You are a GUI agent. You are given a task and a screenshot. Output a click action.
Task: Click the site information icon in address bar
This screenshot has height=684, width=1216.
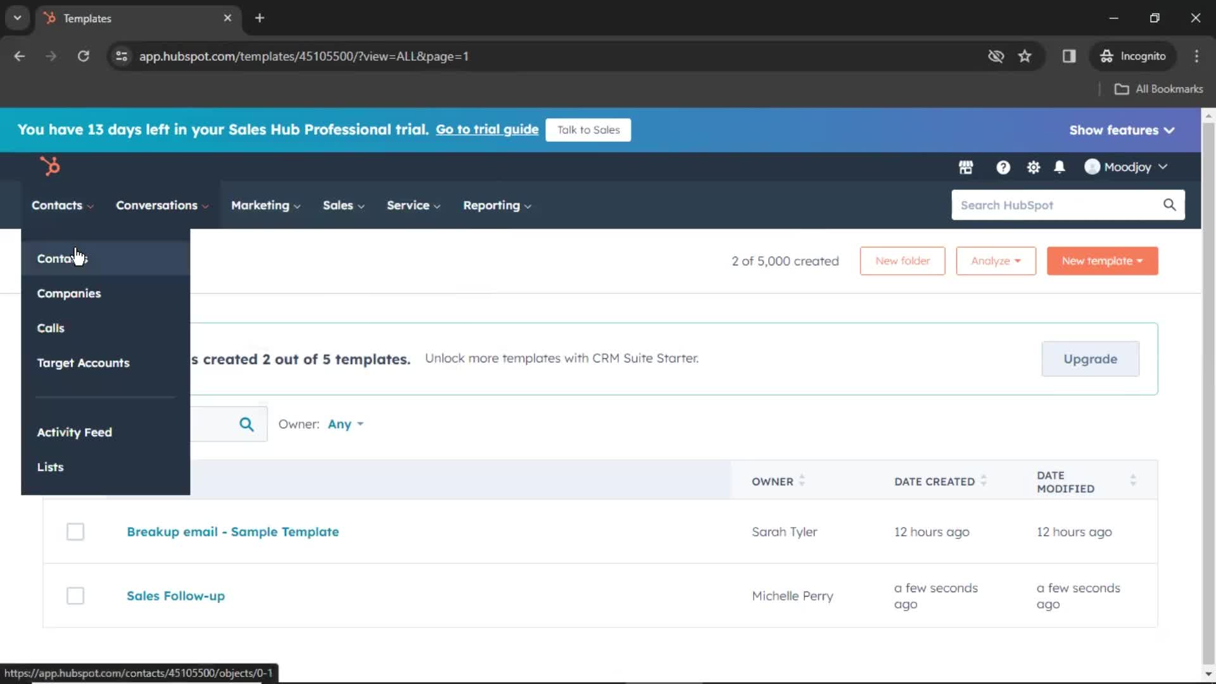pyautogui.click(x=122, y=56)
